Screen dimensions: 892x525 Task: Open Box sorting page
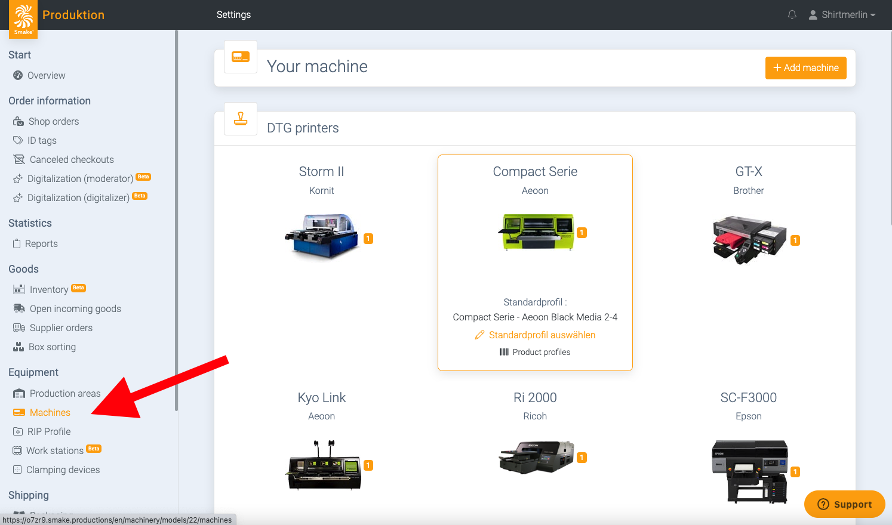[52, 347]
